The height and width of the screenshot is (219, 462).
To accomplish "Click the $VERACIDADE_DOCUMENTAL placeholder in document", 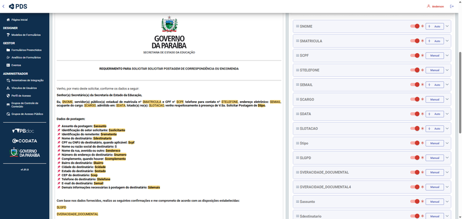I will (x=77, y=214).
